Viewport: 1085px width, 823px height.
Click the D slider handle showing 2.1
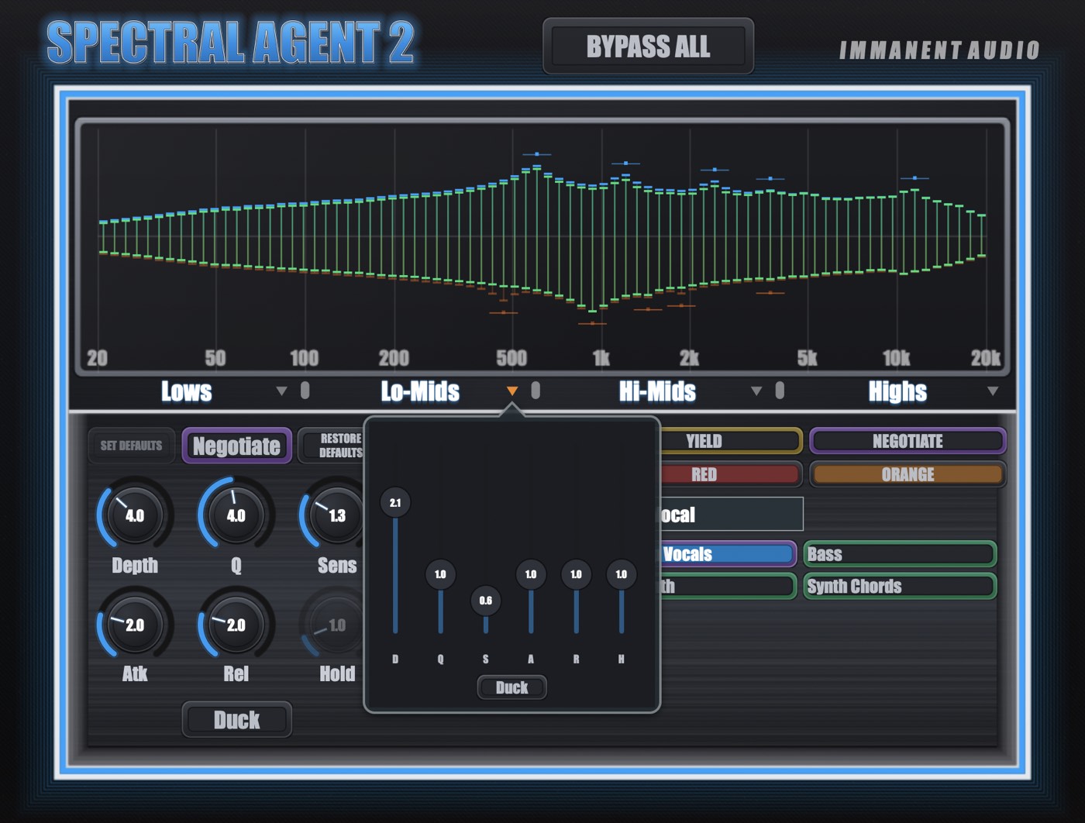tap(395, 503)
